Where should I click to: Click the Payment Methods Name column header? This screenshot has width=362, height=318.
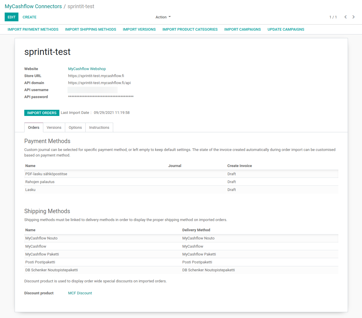pyautogui.click(x=30, y=166)
